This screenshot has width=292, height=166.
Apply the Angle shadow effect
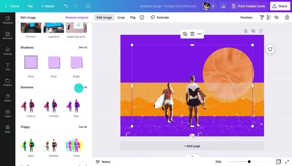pos(76,62)
